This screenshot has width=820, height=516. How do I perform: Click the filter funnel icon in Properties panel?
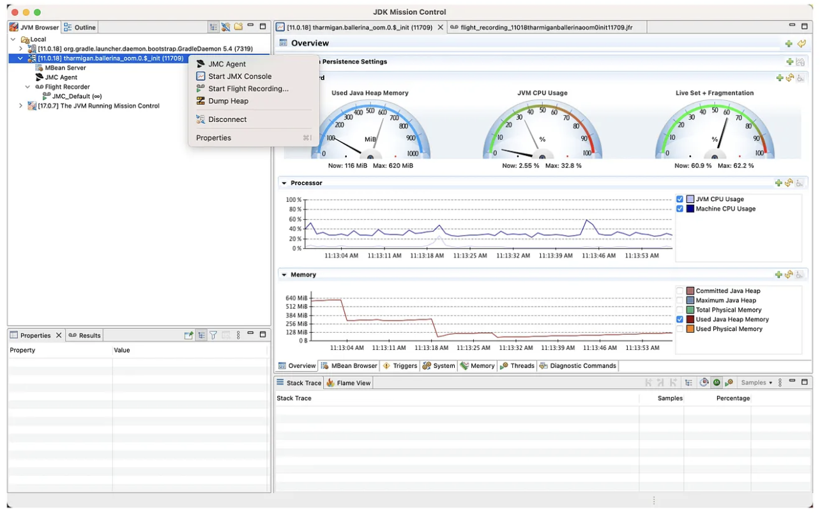(213, 335)
